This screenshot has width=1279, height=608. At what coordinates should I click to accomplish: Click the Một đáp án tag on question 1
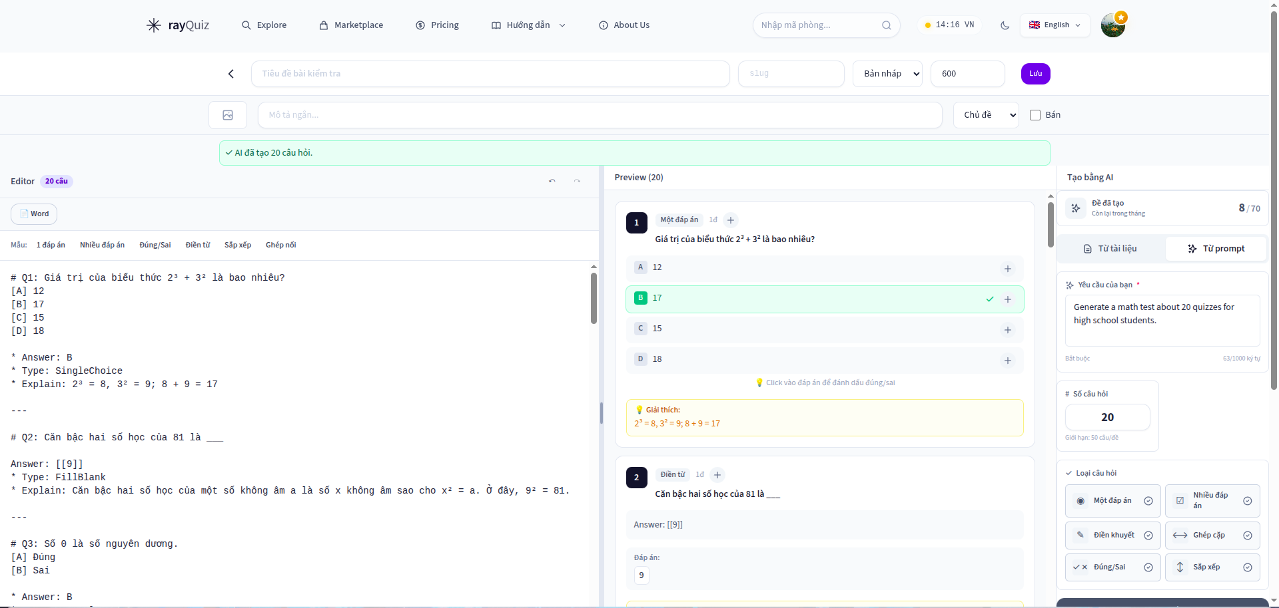pyautogui.click(x=679, y=220)
